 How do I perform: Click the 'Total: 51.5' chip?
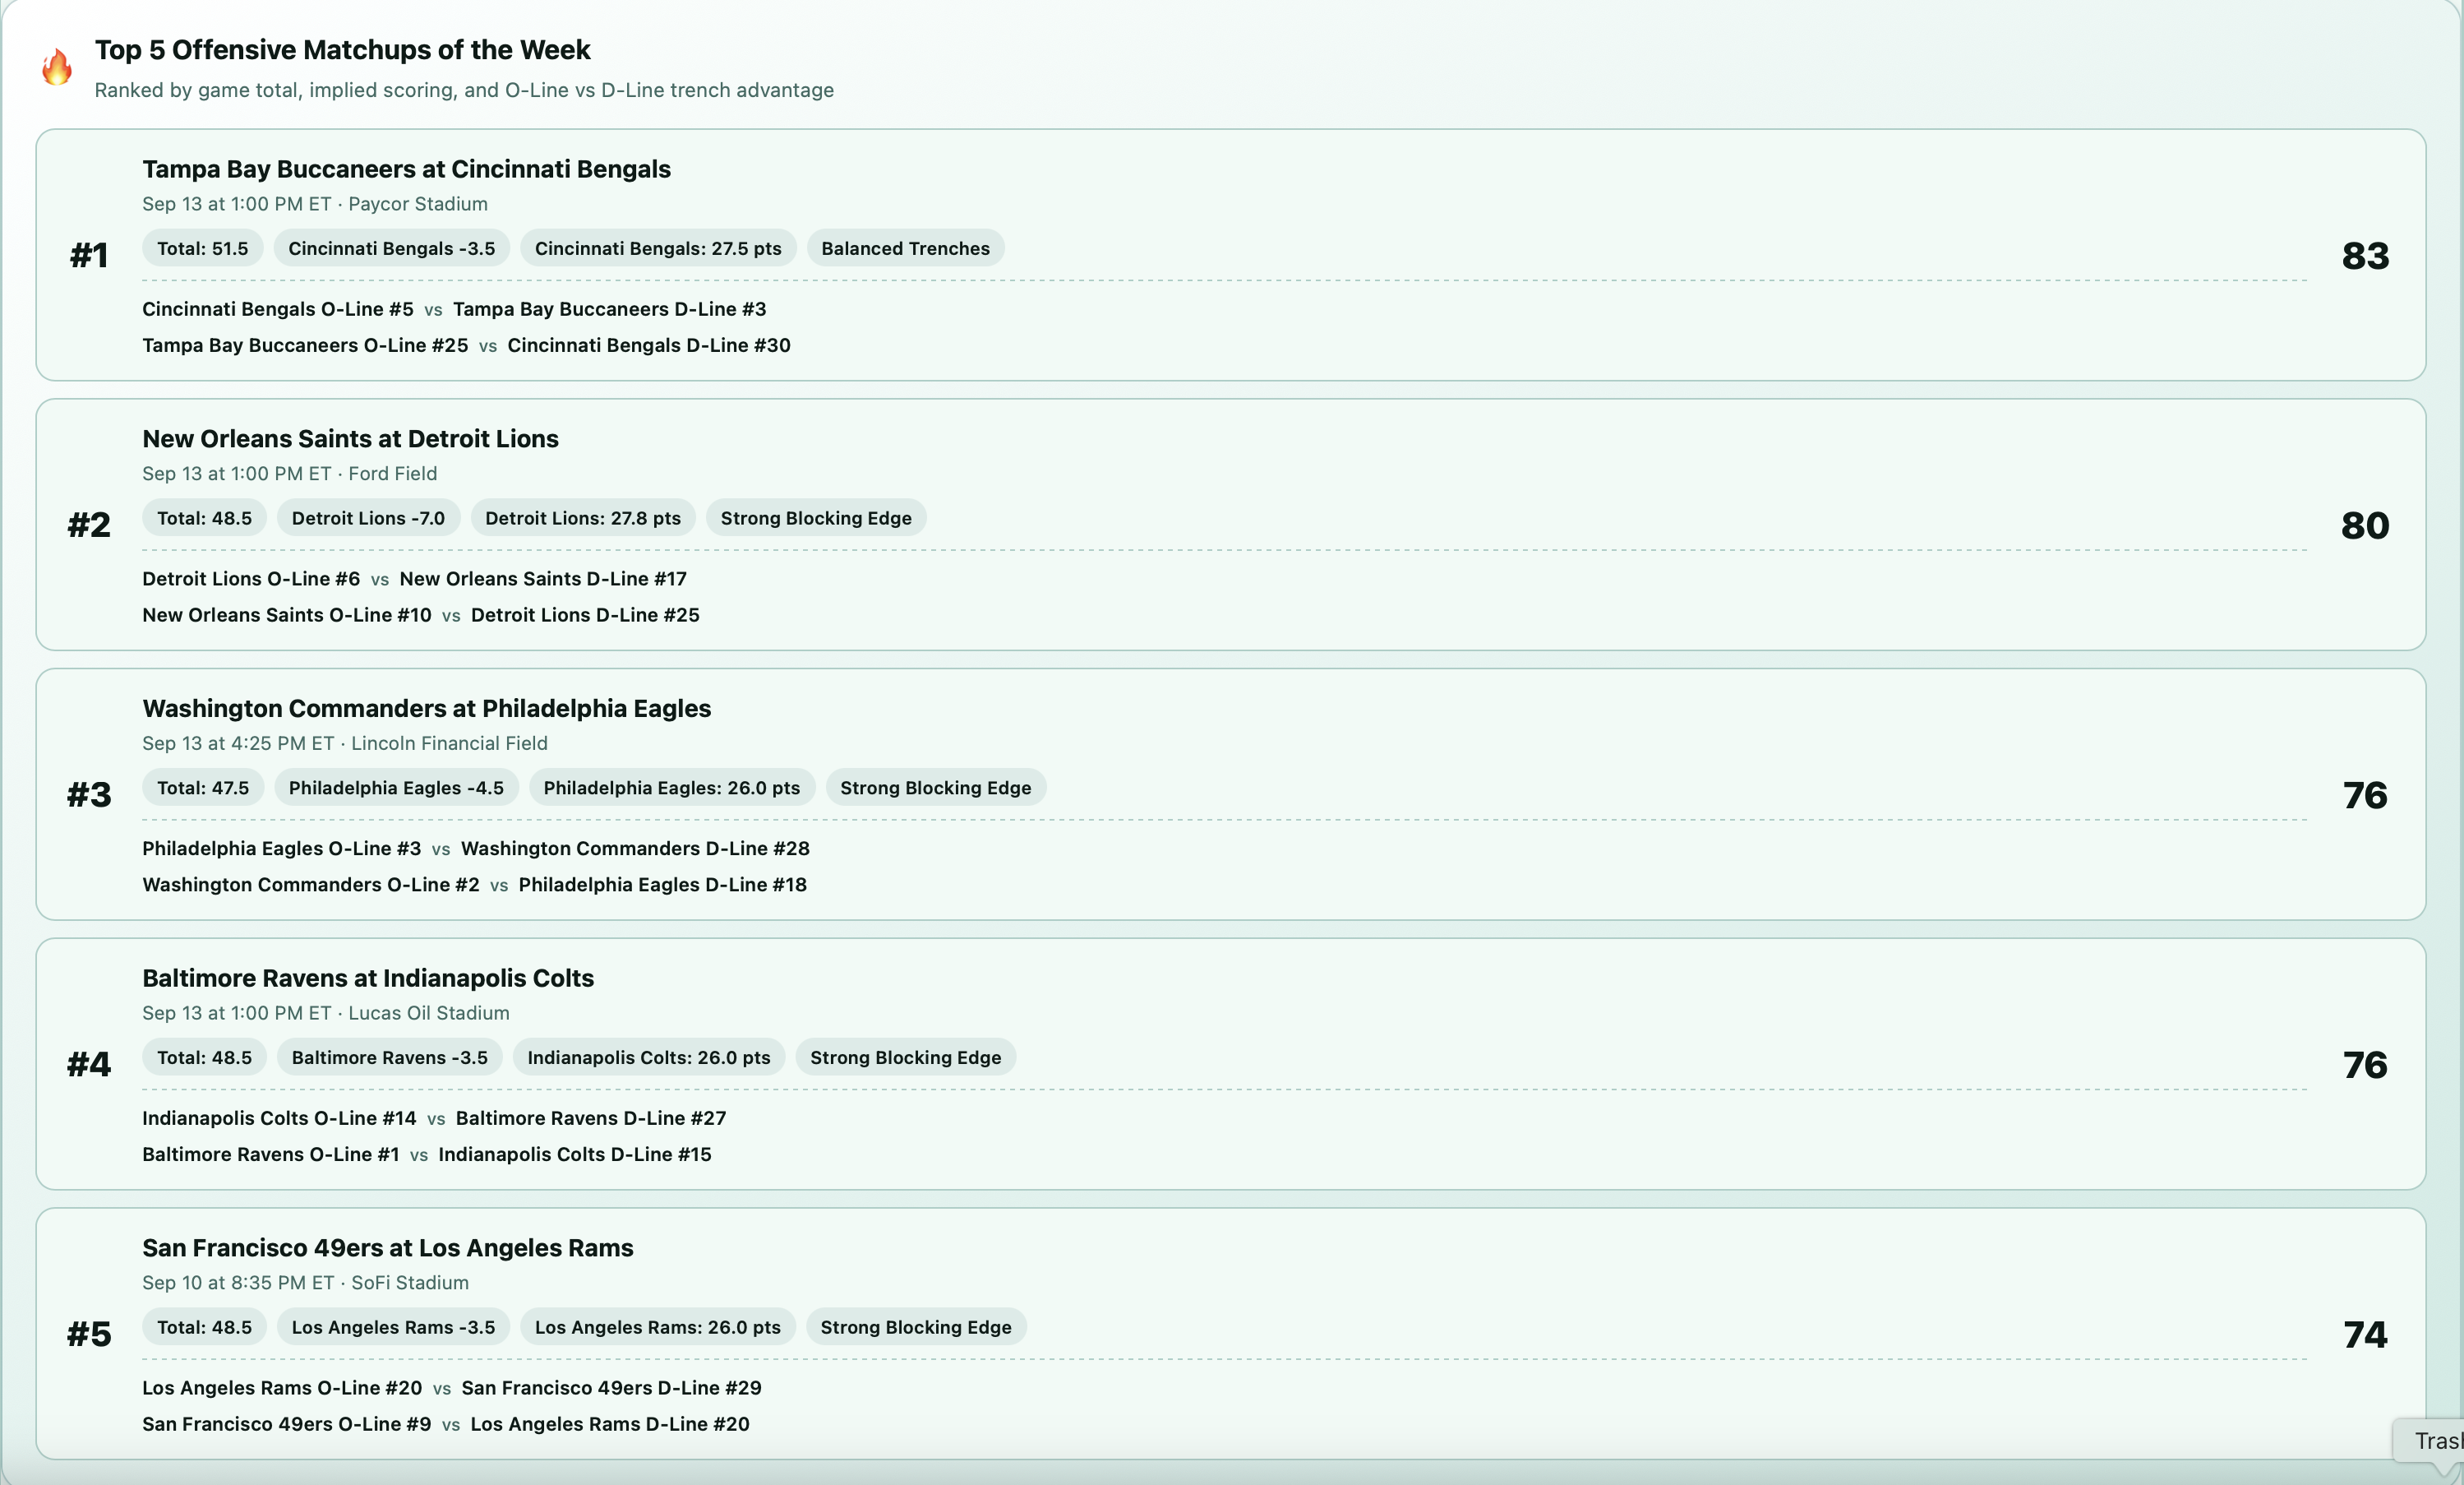pos(203,248)
